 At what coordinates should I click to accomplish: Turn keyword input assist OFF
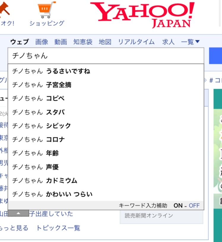tap(194, 206)
